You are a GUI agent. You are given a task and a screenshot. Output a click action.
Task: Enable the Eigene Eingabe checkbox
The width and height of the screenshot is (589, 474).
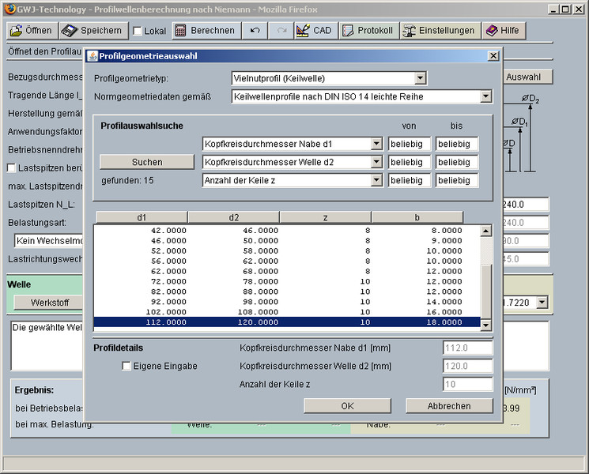pyautogui.click(x=126, y=367)
